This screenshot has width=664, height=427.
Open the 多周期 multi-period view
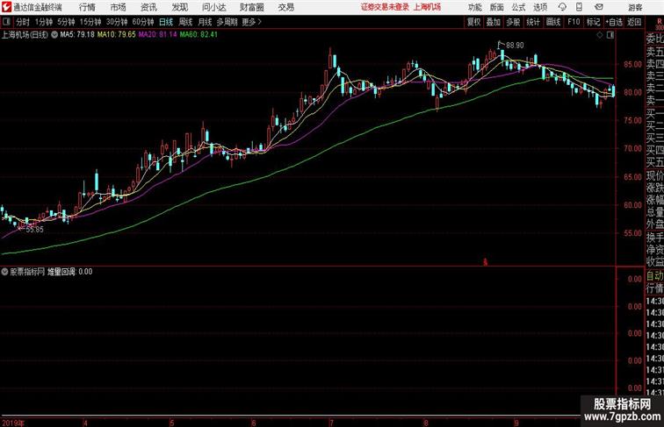(227, 22)
